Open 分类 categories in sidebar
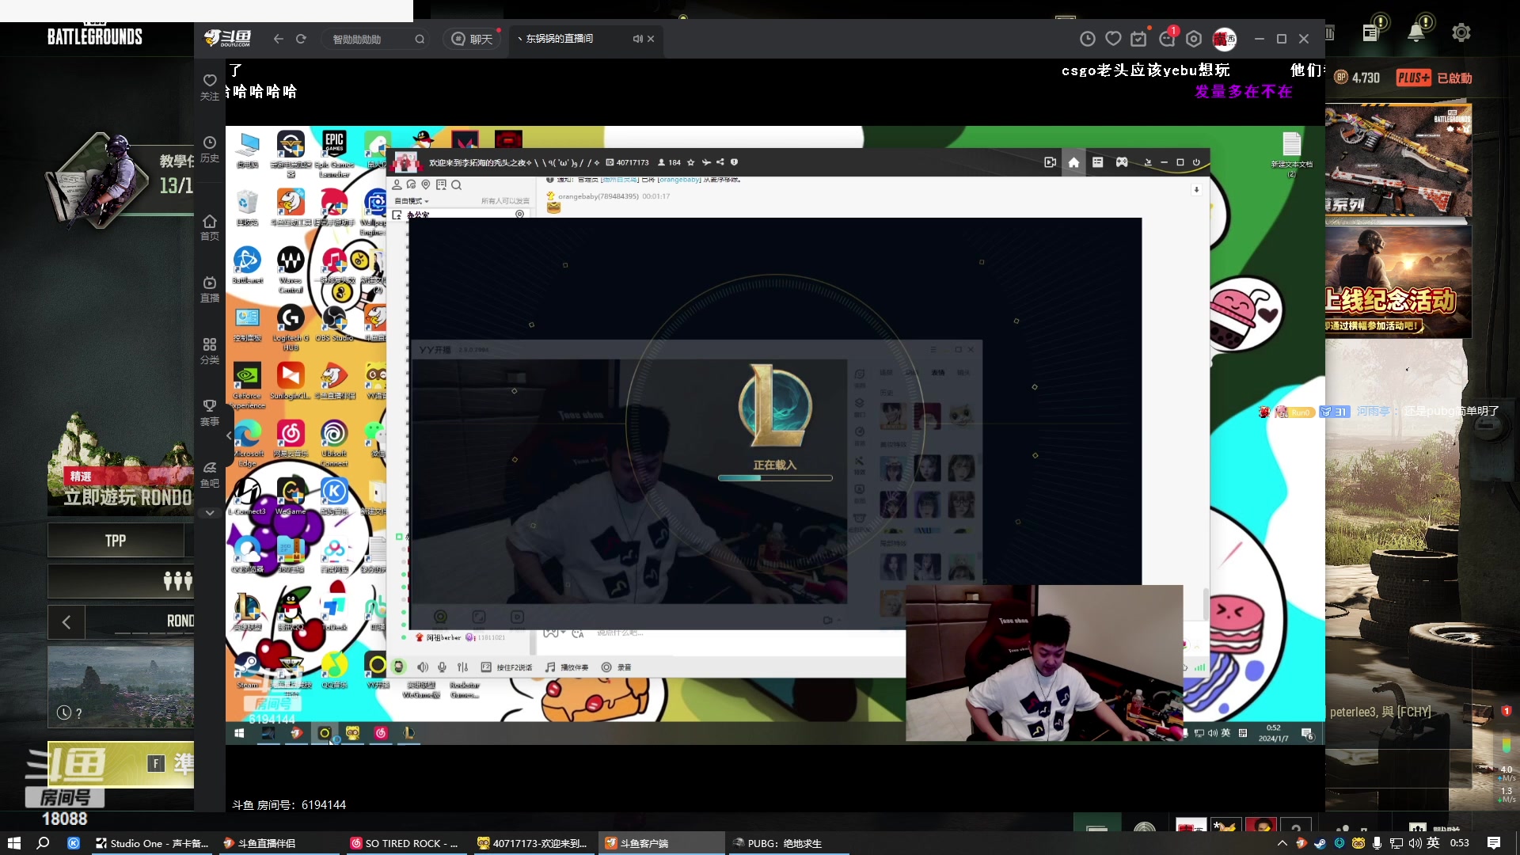Screen dimensions: 1520x855 coord(210,351)
